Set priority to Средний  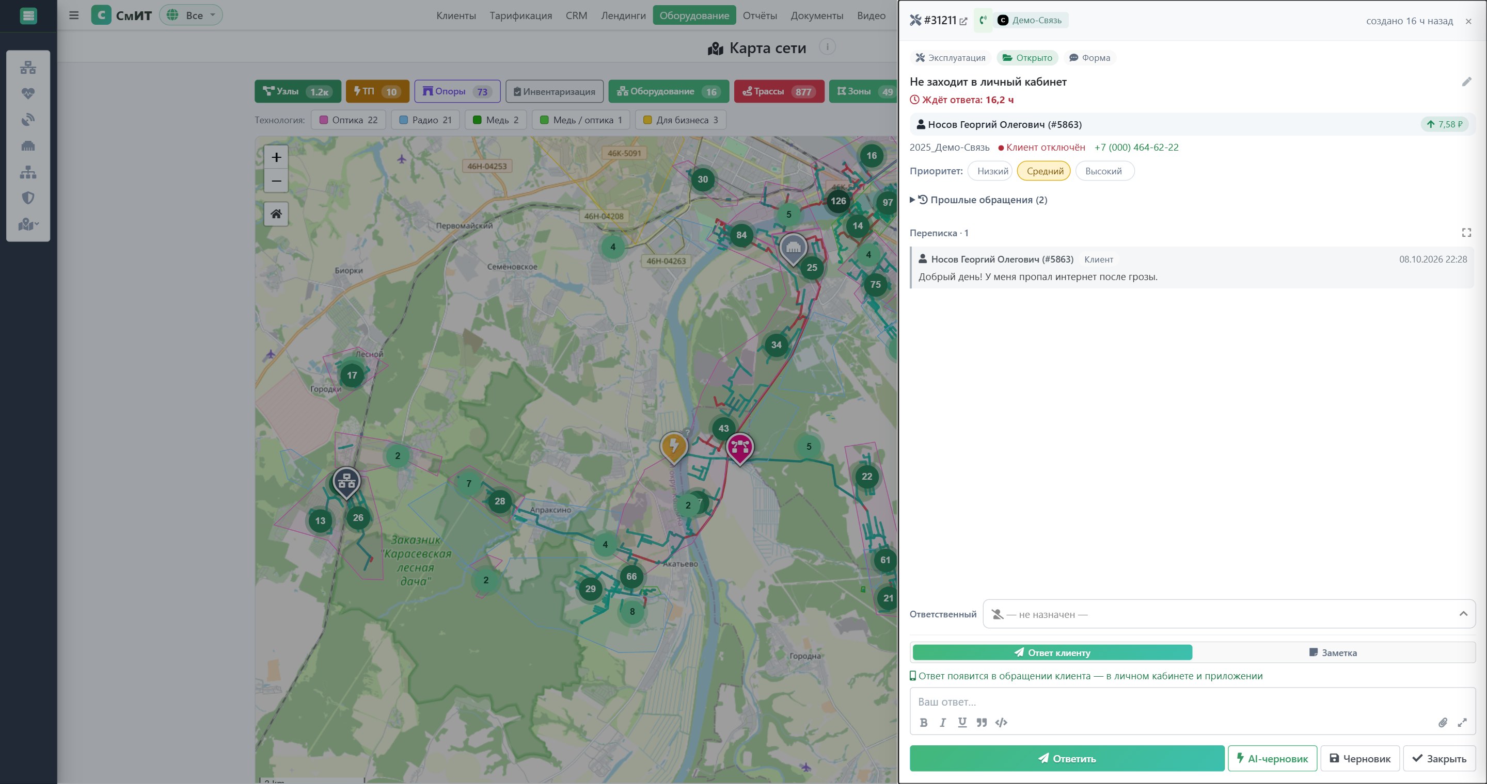click(x=1044, y=171)
